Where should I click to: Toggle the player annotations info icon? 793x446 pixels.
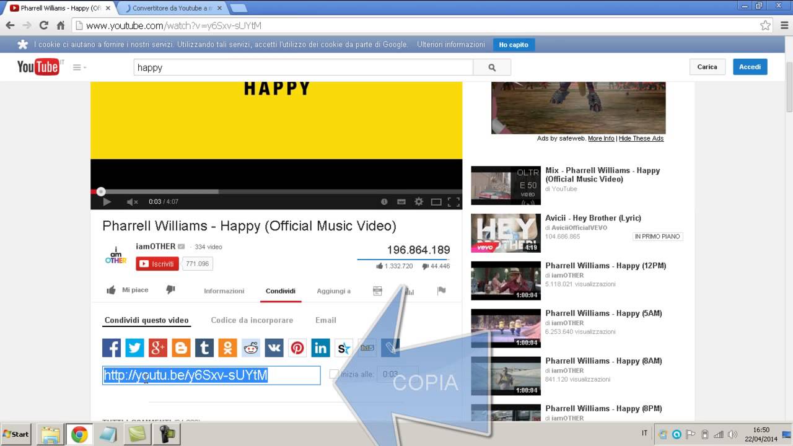(384, 201)
